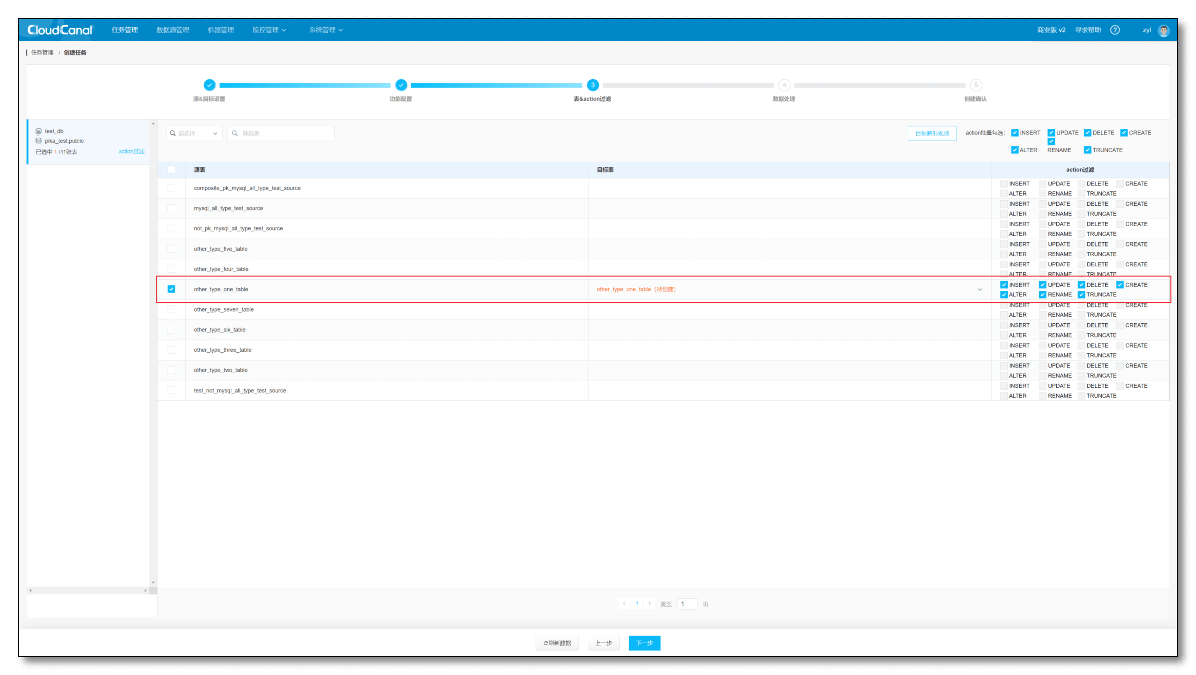Click 刷新数据 button

[557, 643]
